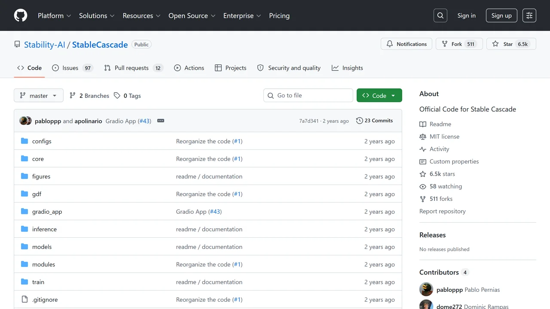Viewport: 550px width, 309px height.
Task: Click the modules folder icon
Action: click(x=24, y=264)
